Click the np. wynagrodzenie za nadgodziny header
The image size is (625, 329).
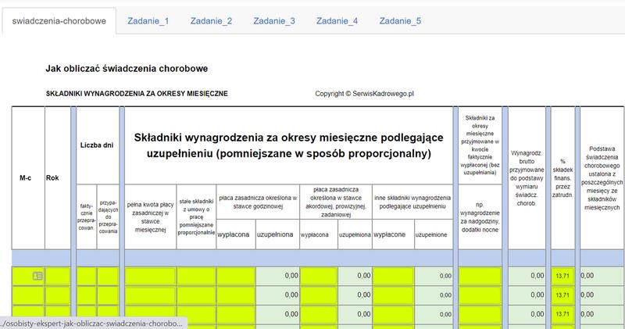[480, 217]
